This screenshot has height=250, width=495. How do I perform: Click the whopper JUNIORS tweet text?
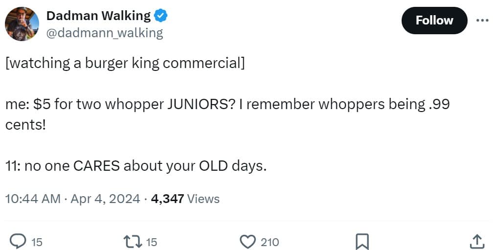click(227, 114)
